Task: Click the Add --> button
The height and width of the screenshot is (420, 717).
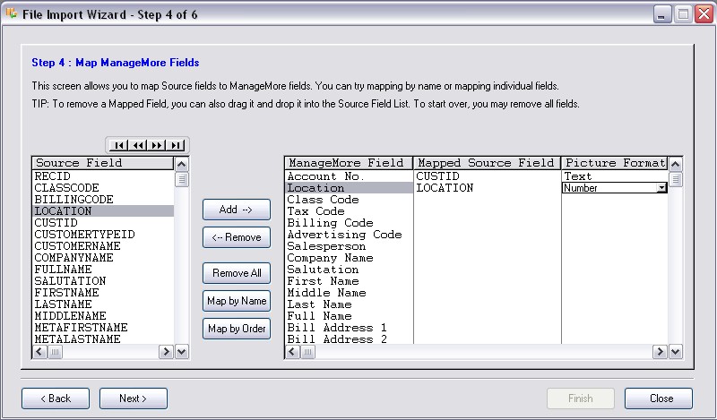Action: 237,210
